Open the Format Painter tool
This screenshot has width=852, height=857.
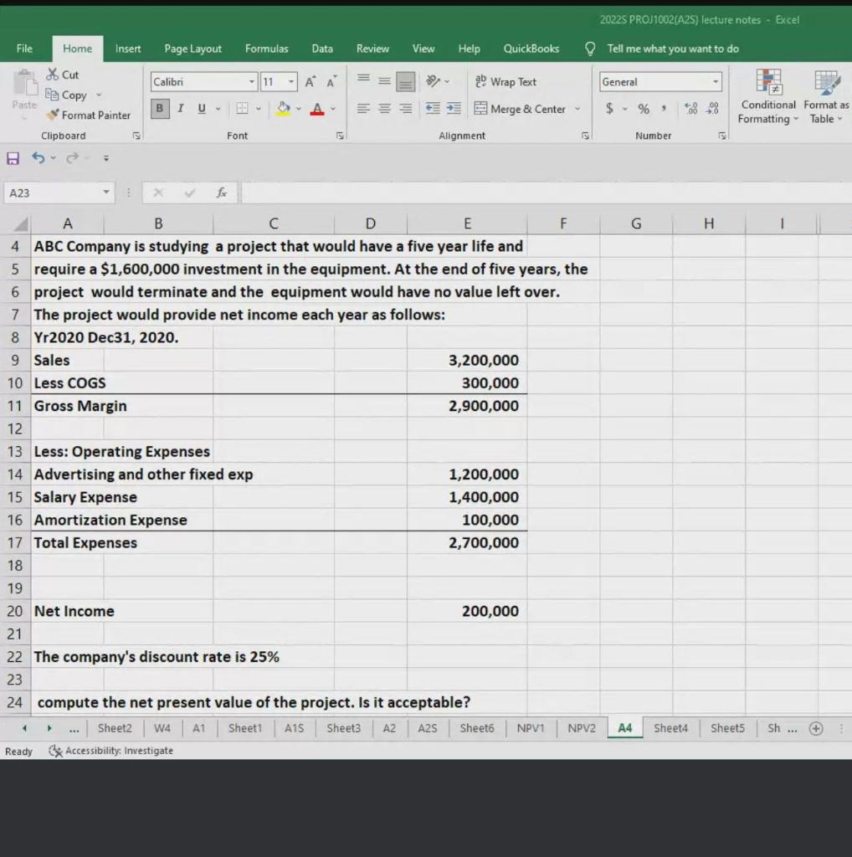click(x=89, y=115)
